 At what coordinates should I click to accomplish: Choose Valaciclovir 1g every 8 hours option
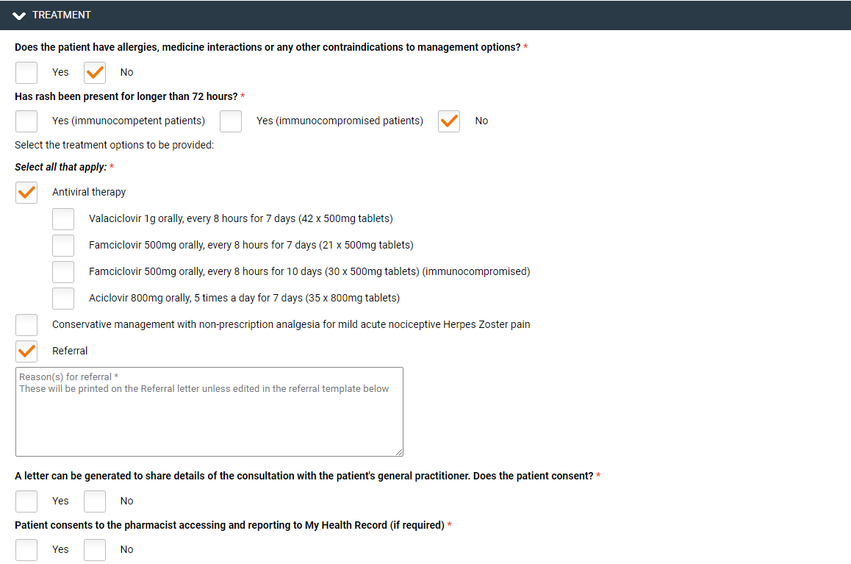[x=63, y=218]
